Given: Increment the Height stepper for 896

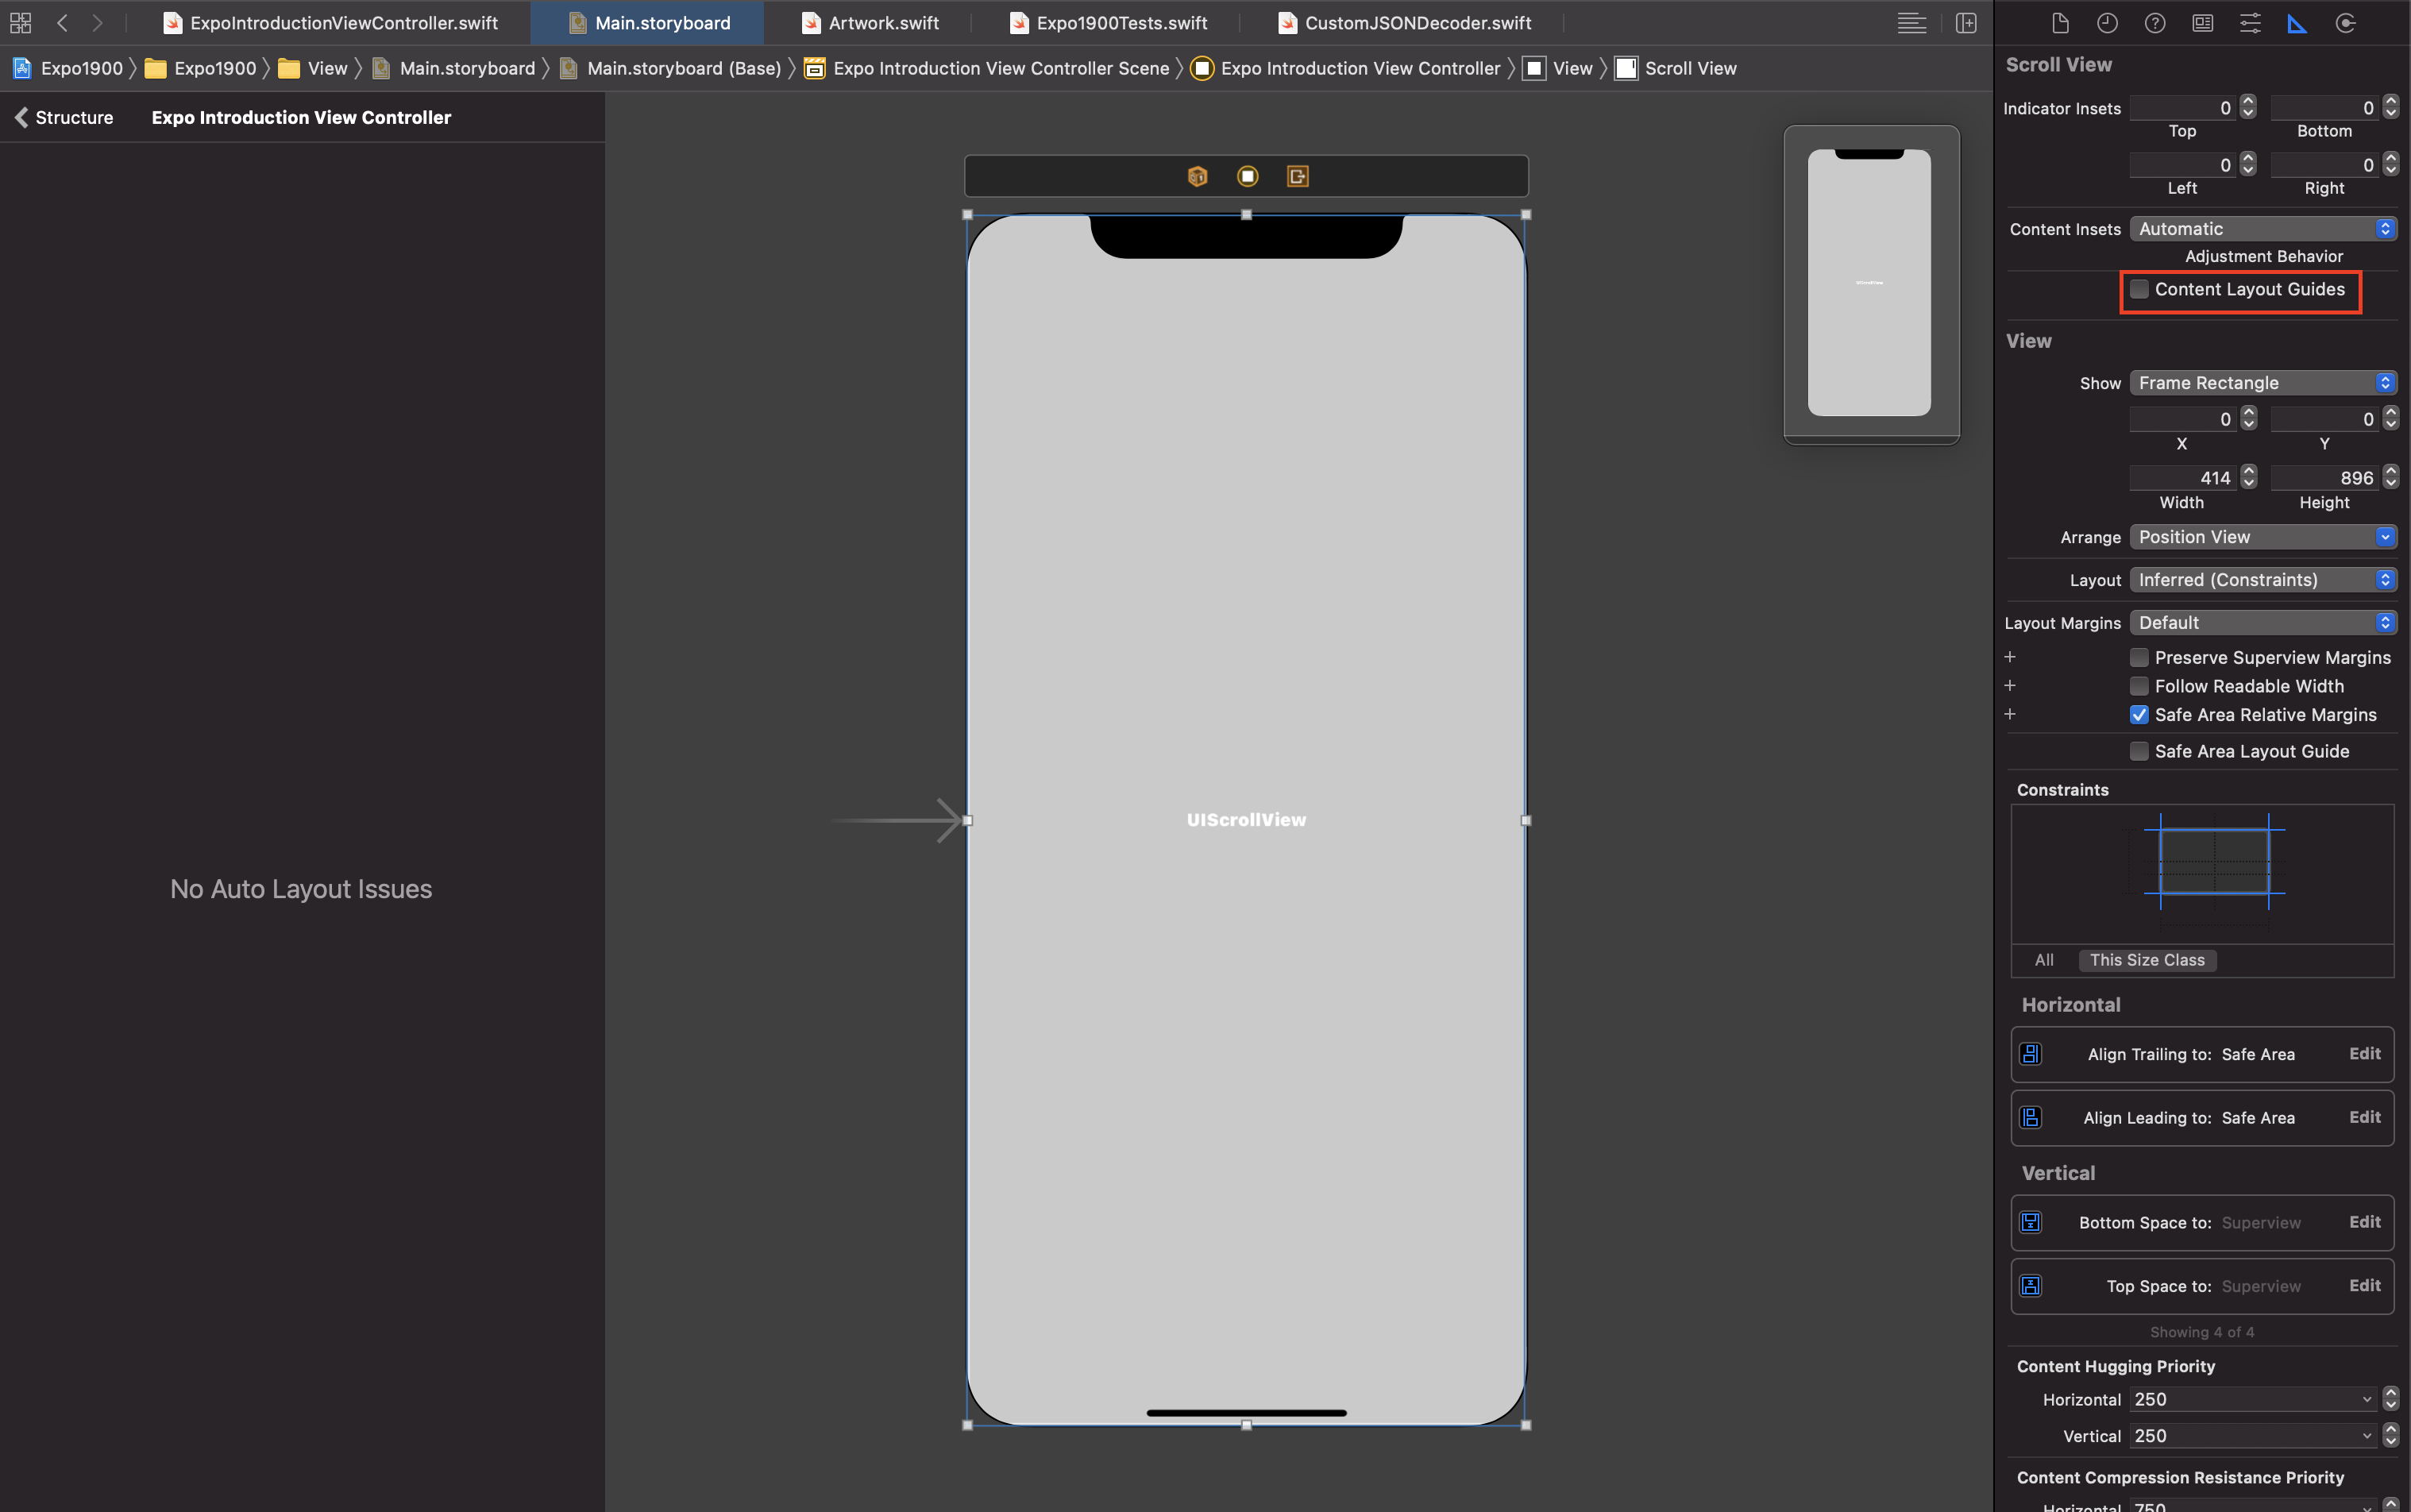Looking at the screenshot, I should point(2390,471).
